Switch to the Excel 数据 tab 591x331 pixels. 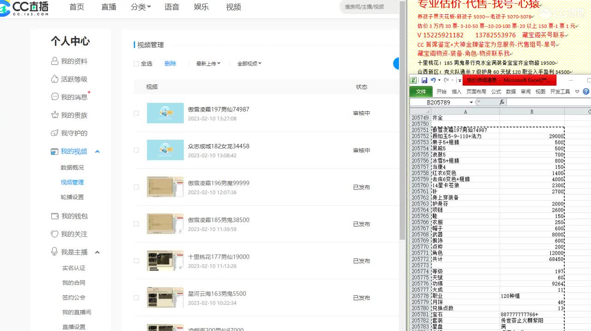click(511, 92)
